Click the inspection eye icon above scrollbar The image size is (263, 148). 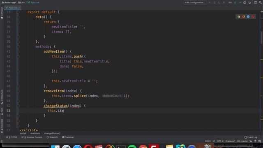coord(261,12)
